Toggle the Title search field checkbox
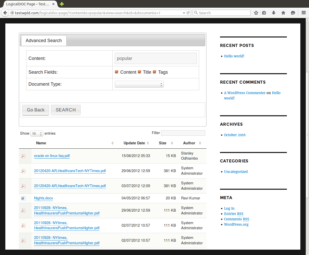Viewport: 309px width, 255px height. coord(139,72)
